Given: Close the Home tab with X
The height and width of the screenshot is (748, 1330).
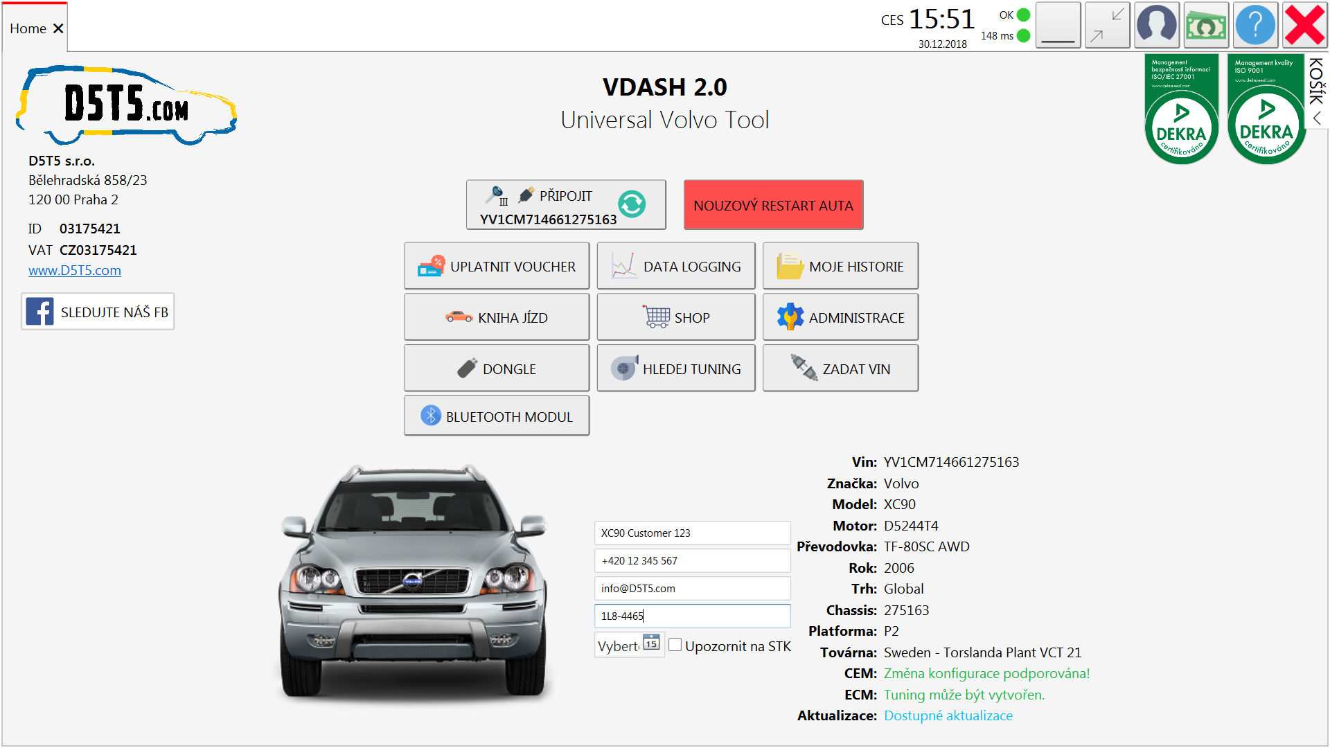Looking at the screenshot, I should 58,28.
